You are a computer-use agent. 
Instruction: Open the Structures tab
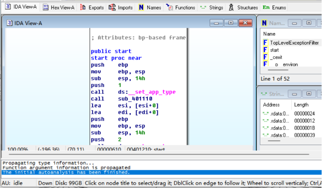tap(243, 8)
